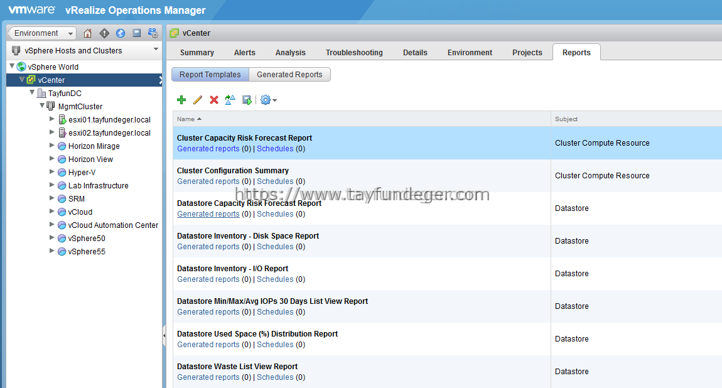
Task: Click the vSphere World globe icon in the tree
Action: (21, 67)
